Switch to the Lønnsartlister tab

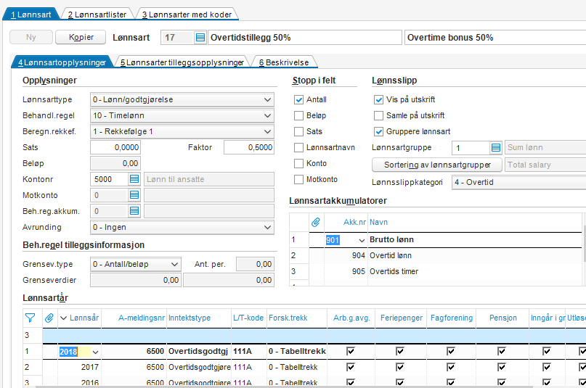97,15
